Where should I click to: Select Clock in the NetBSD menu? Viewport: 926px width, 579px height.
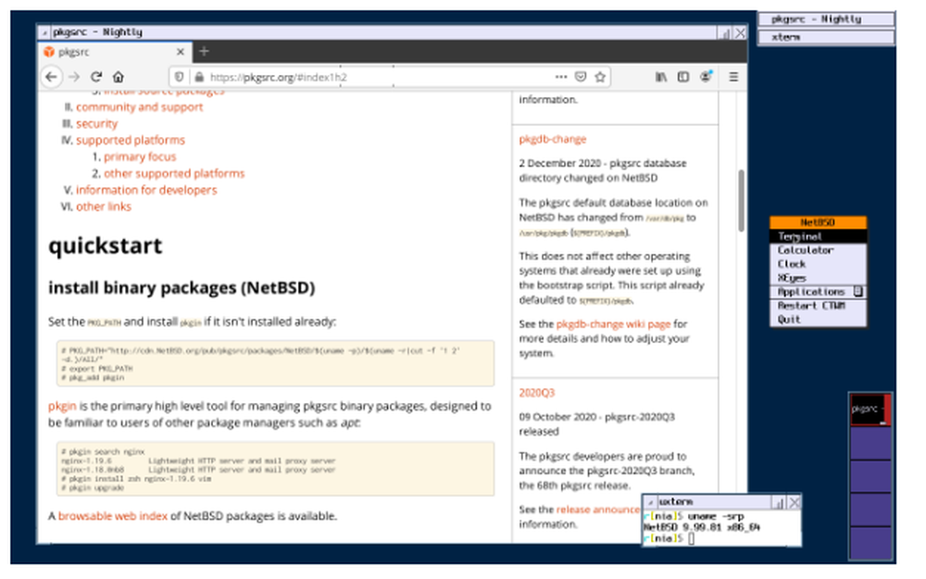(x=818, y=264)
